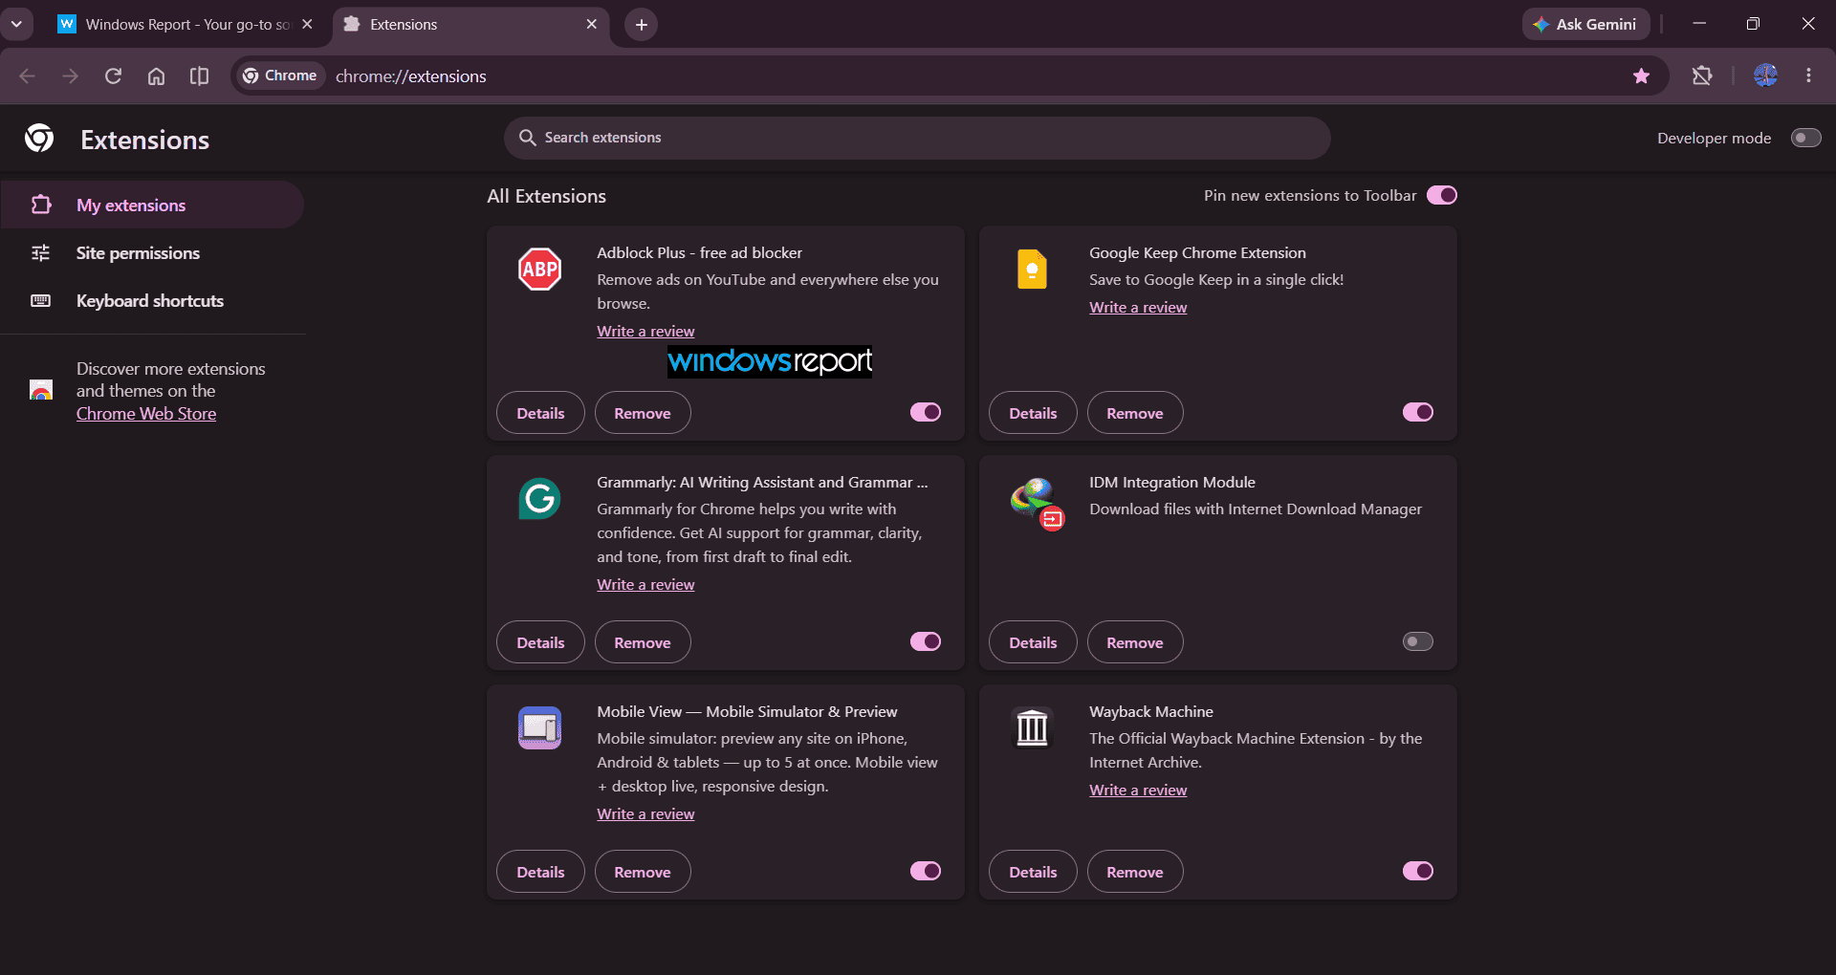Click the Wayback Machine pillar icon
Viewport: 1836px width, 975px height.
(1032, 728)
